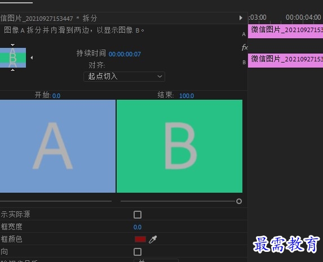Viewport: 323px width, 262px height.
Task: Click the bottom edge selector arrow on transition thumbnail
Action: pos(12,70)
